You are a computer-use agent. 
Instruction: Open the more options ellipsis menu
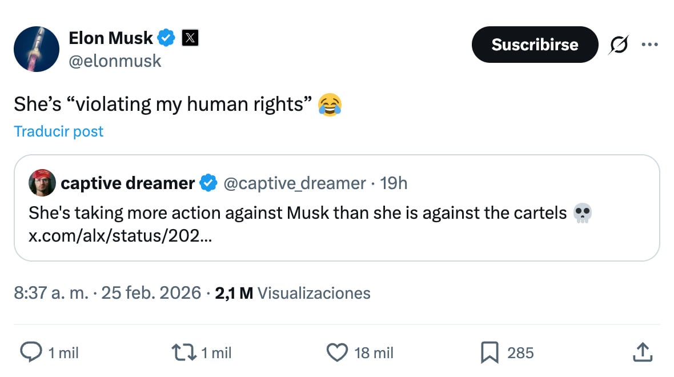[651, 44]
